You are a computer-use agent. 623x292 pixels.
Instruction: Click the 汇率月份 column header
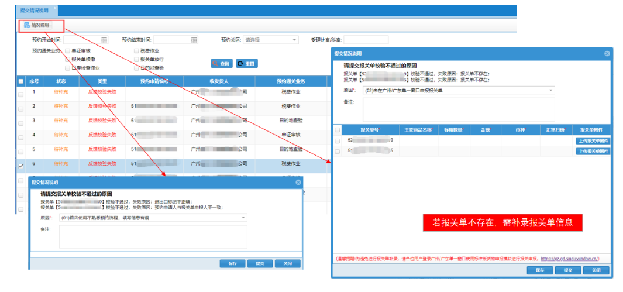point(556,130)
